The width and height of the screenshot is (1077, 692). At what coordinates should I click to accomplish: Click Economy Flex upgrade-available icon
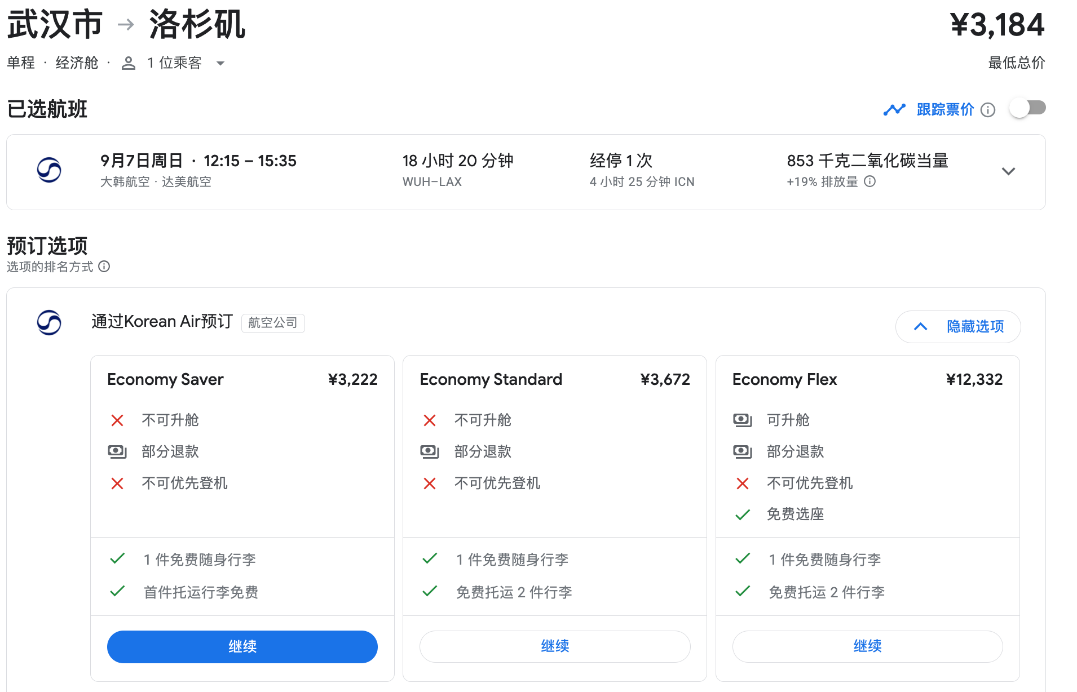pos(742,420)
